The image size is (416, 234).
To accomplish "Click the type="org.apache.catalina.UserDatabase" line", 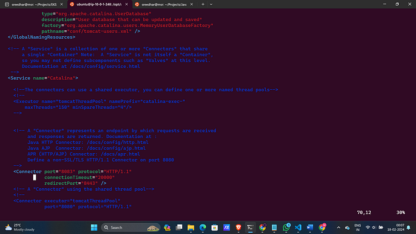I will (x=96, y=14).
